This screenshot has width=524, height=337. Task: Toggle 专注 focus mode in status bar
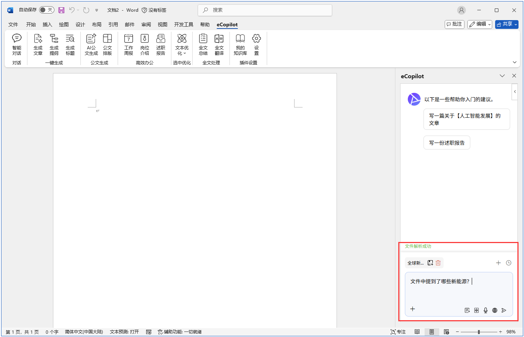click(x=398, y=332)
